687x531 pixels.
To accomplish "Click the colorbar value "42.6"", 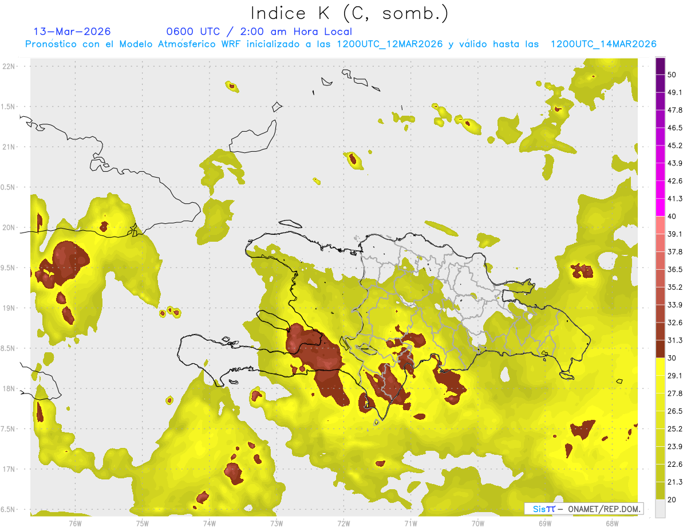I will point(675,181).
